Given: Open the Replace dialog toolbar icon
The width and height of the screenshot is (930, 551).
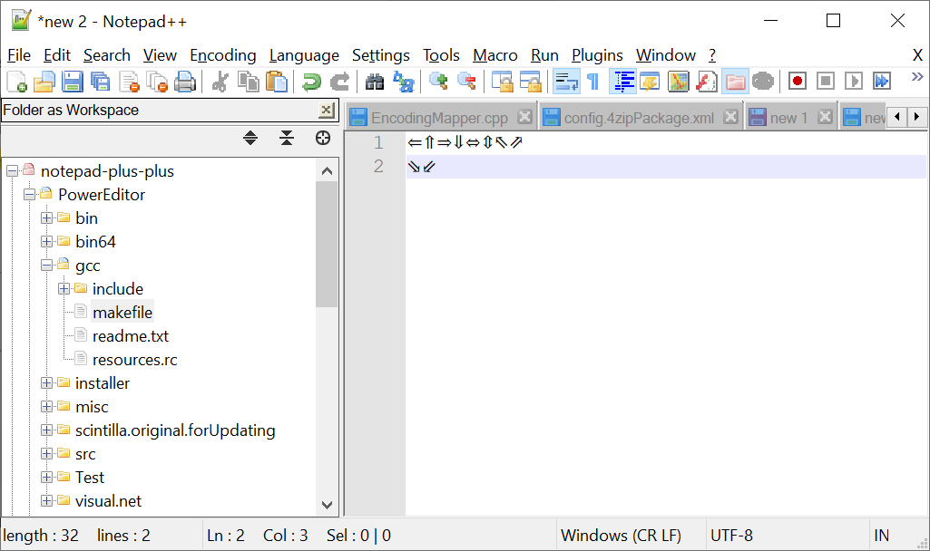Looking at the screenshot, I should pyautogui.click(x=404, y=82).
